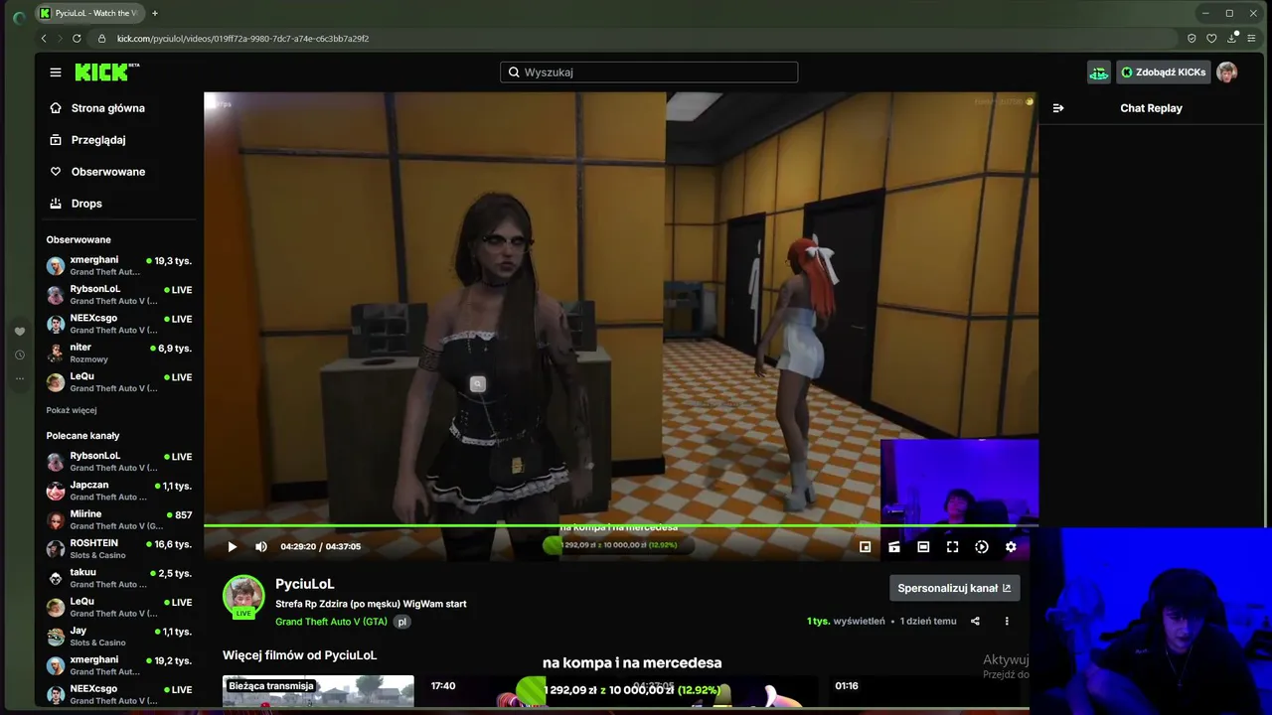
Task: Open xmerghani in the Obserwowane list
Action: (119, 265)
